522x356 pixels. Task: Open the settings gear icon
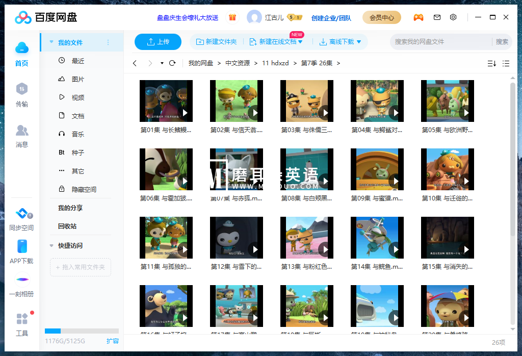453,17
